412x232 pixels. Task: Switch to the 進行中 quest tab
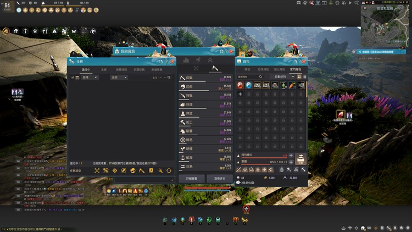86,70
